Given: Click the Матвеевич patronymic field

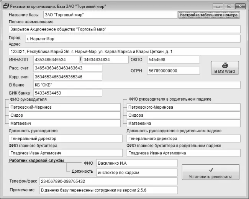Looking at the screenshot, I should [65, 123].
